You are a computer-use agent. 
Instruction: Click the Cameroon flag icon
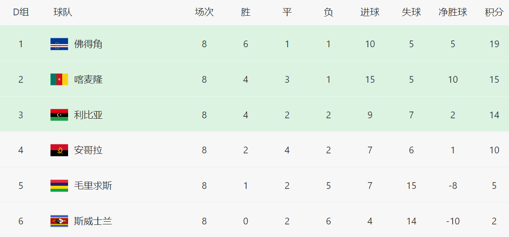[x=59, y=80]
